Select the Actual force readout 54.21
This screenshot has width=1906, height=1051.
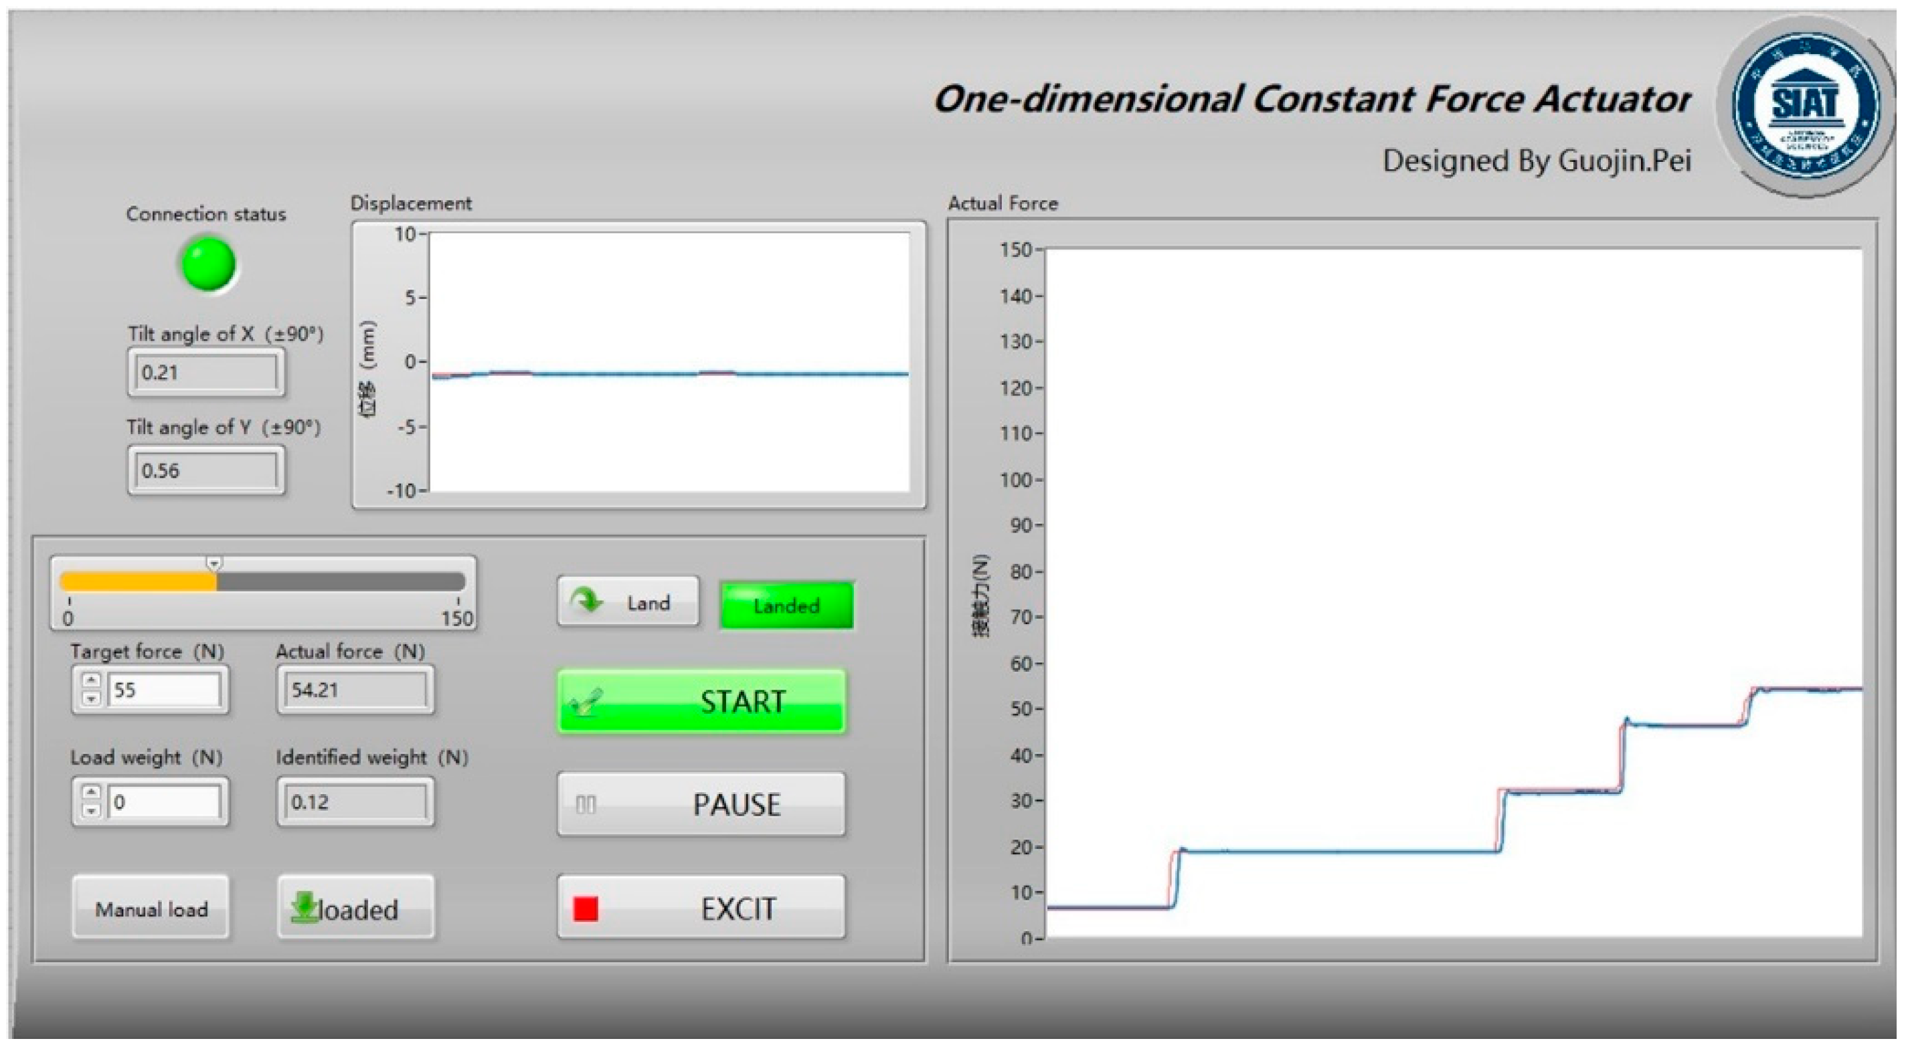pos(355,690)
